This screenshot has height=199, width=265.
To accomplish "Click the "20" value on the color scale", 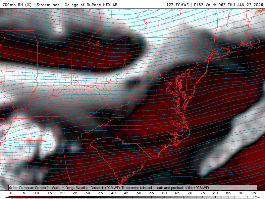I will [x=62, y=193].
